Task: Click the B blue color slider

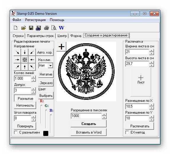Action: click(x=51, y=123)
